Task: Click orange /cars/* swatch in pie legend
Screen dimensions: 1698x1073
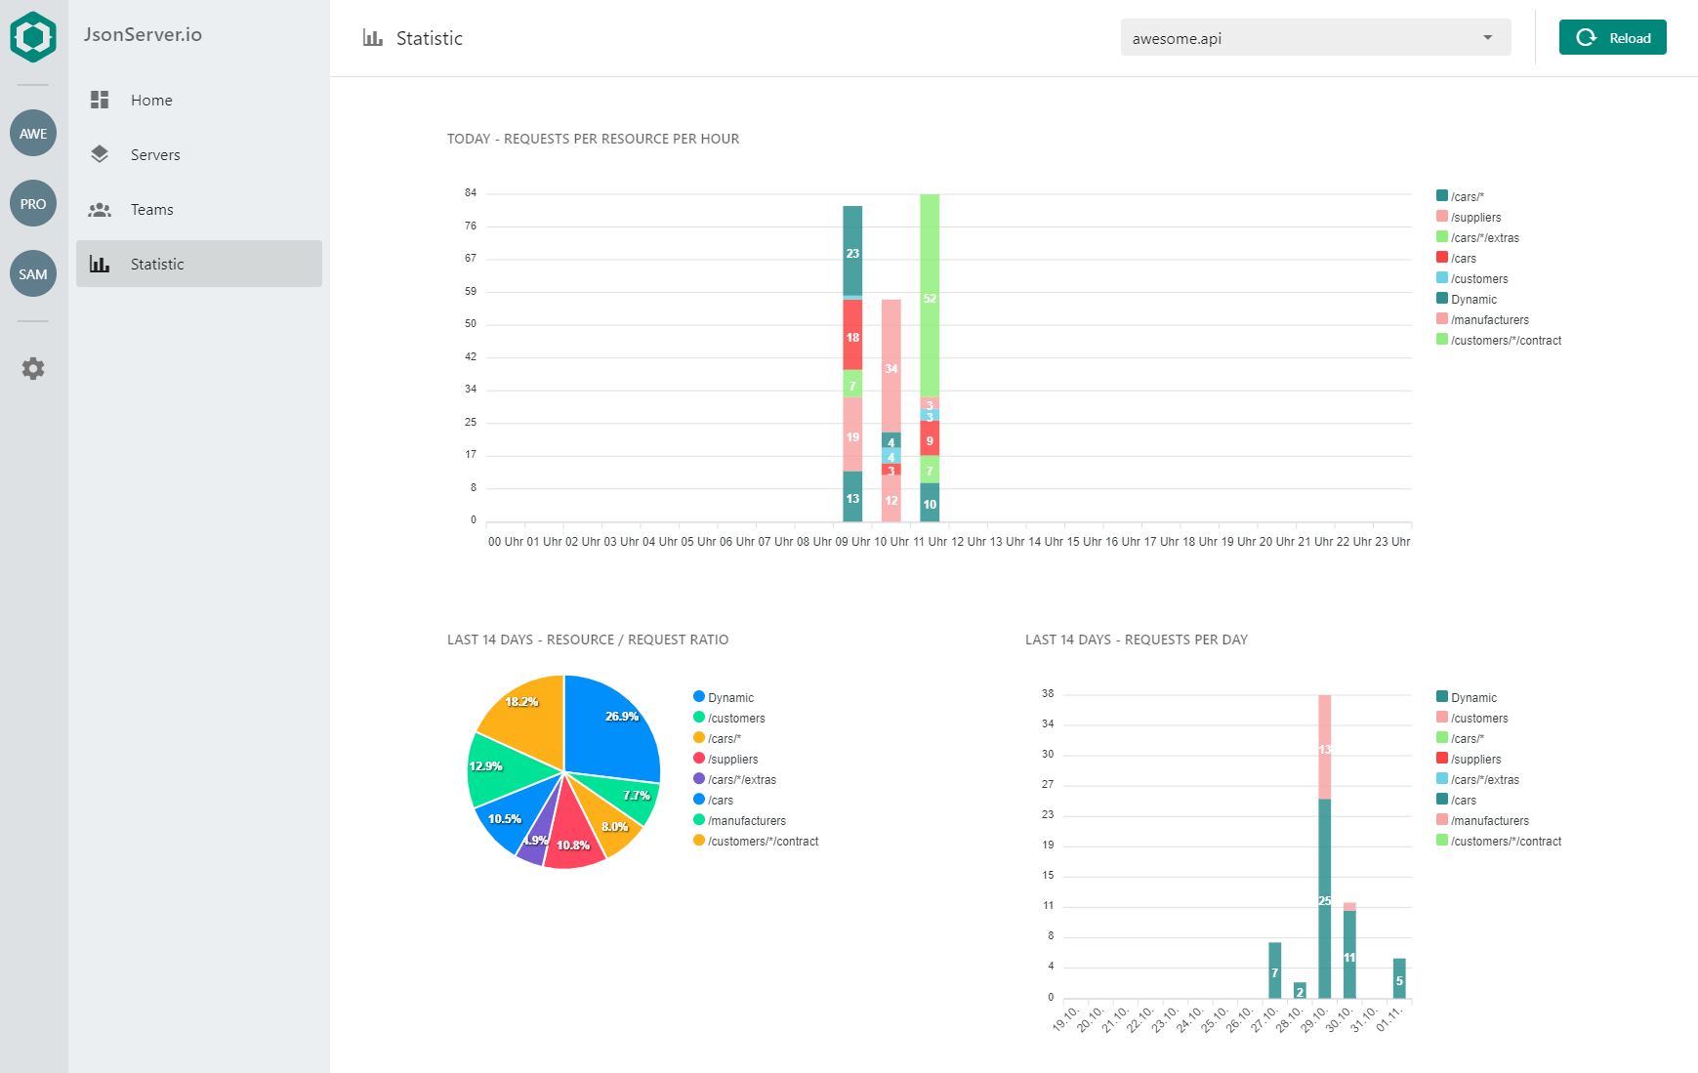Action: pyautogui.click(x=699, y=737)
